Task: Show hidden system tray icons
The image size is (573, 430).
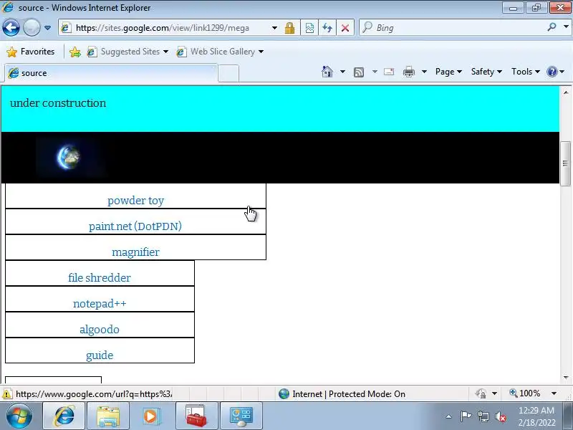Action: click(x=449, y=416)
